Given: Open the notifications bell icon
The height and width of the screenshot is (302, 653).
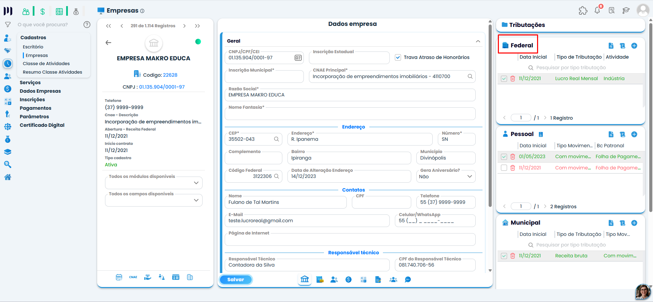Looking at the screenshot, I should (x=597, y=11).
